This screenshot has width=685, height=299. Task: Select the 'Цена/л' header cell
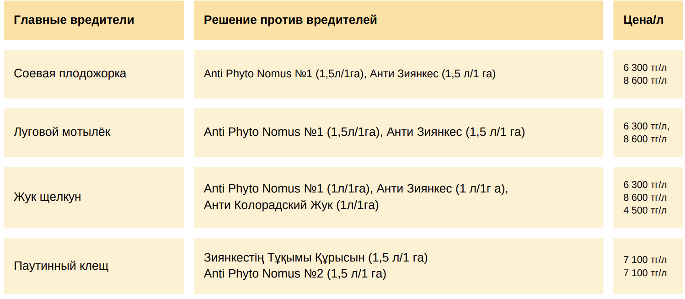point(648,20)
